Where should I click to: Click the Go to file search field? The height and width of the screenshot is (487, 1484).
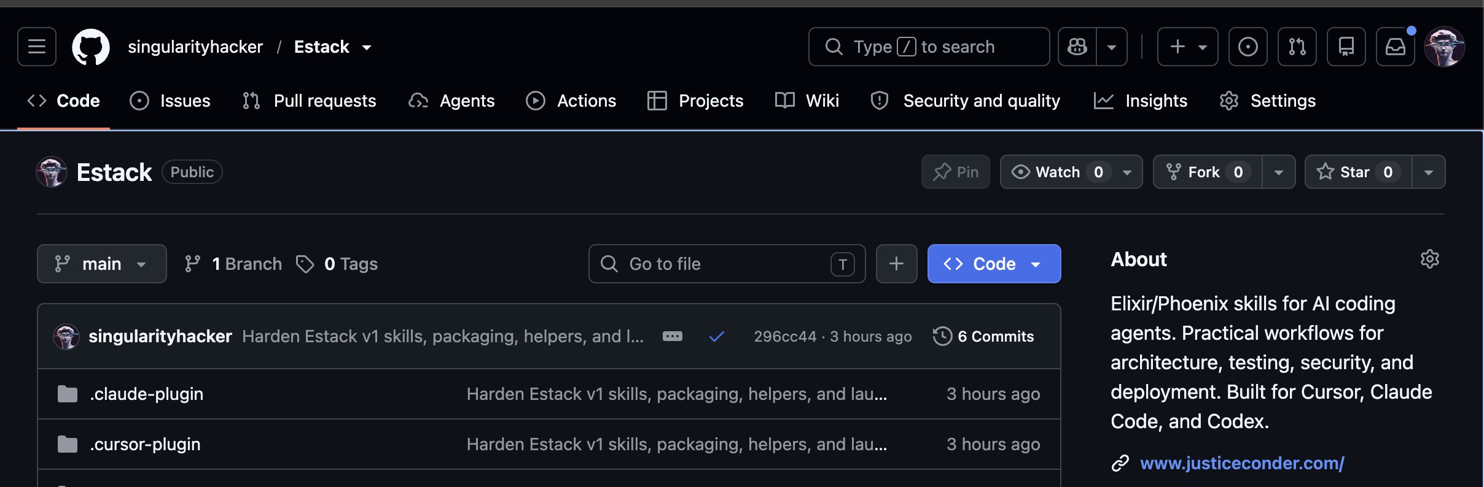click(727, 264)
